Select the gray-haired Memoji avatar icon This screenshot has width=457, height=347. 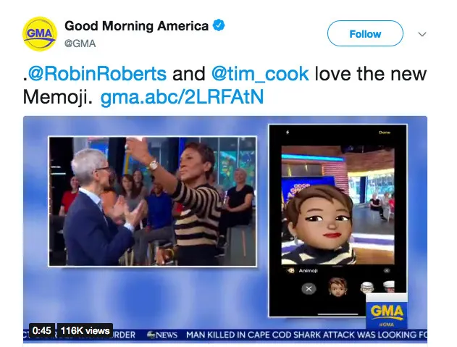366,288
